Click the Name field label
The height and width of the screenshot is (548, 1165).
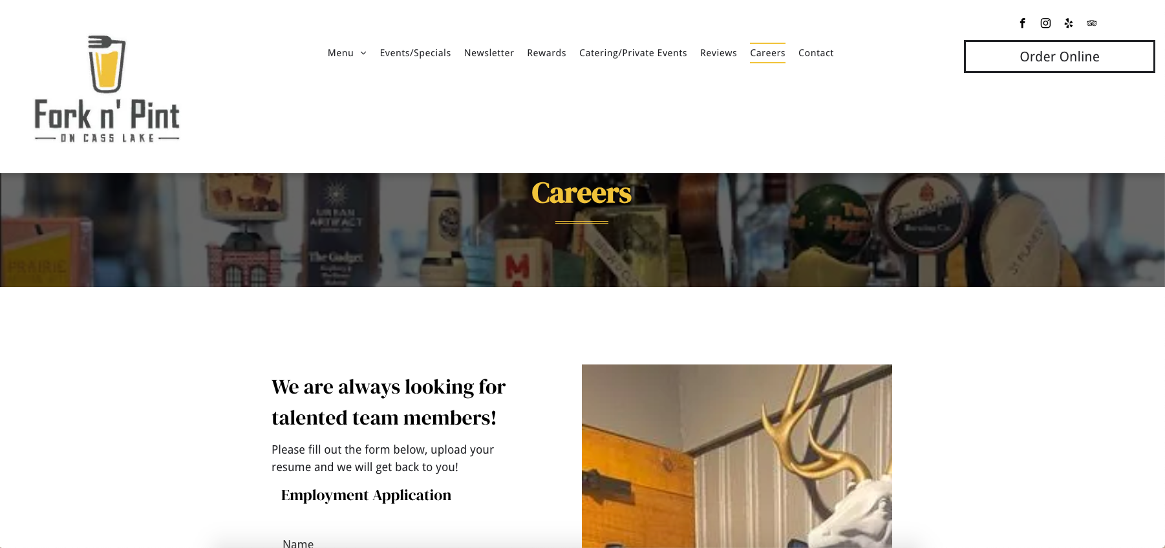point(298,543)
